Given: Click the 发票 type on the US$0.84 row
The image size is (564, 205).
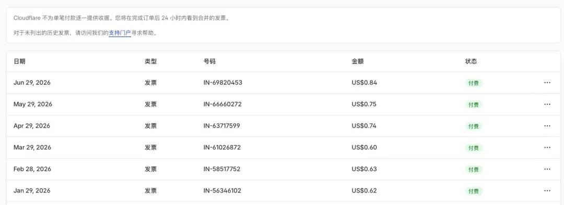Looking at the screenshot, I should click(151, 83).
